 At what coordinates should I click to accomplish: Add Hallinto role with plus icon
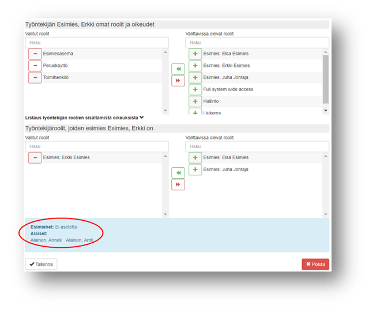(195, 101)
